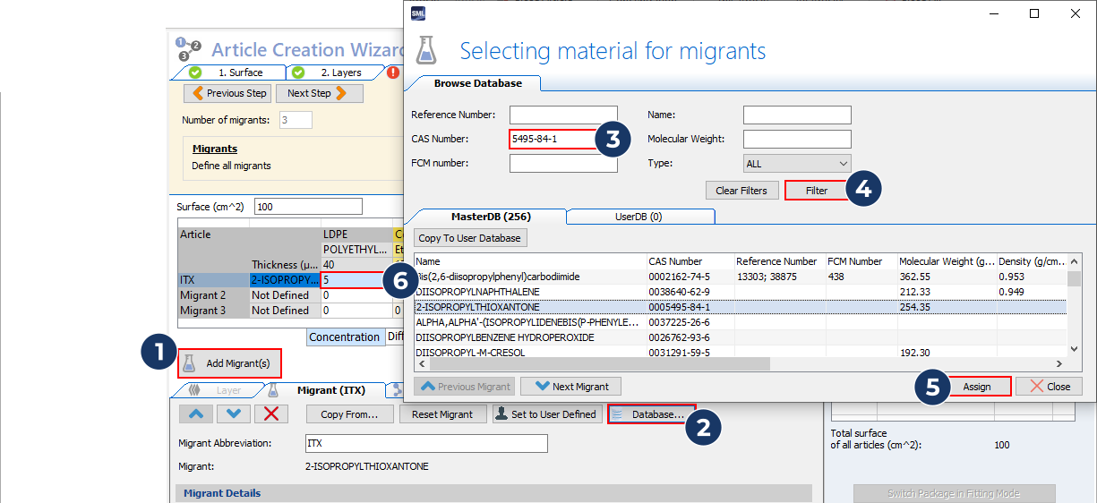Click Set to User Defined person icon
The width and height of the screenshot is (1097, 503).
click(502, 414)
